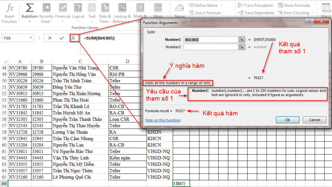Viewport: 332px width, 187px height.
Task: Run Error Checking from the ribbon
Action: 294,13
